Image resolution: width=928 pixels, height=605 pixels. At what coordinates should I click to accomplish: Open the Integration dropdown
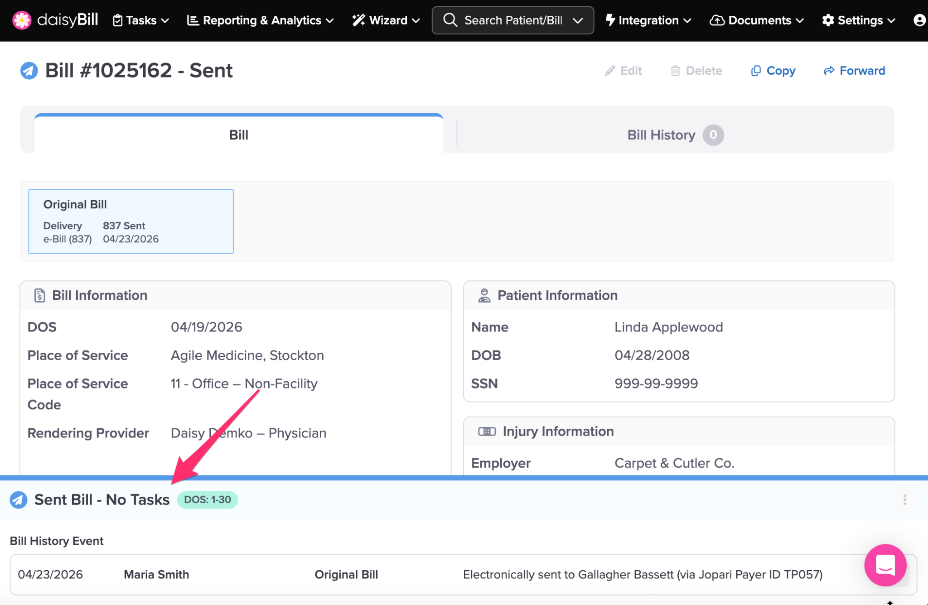coord(648,20)
